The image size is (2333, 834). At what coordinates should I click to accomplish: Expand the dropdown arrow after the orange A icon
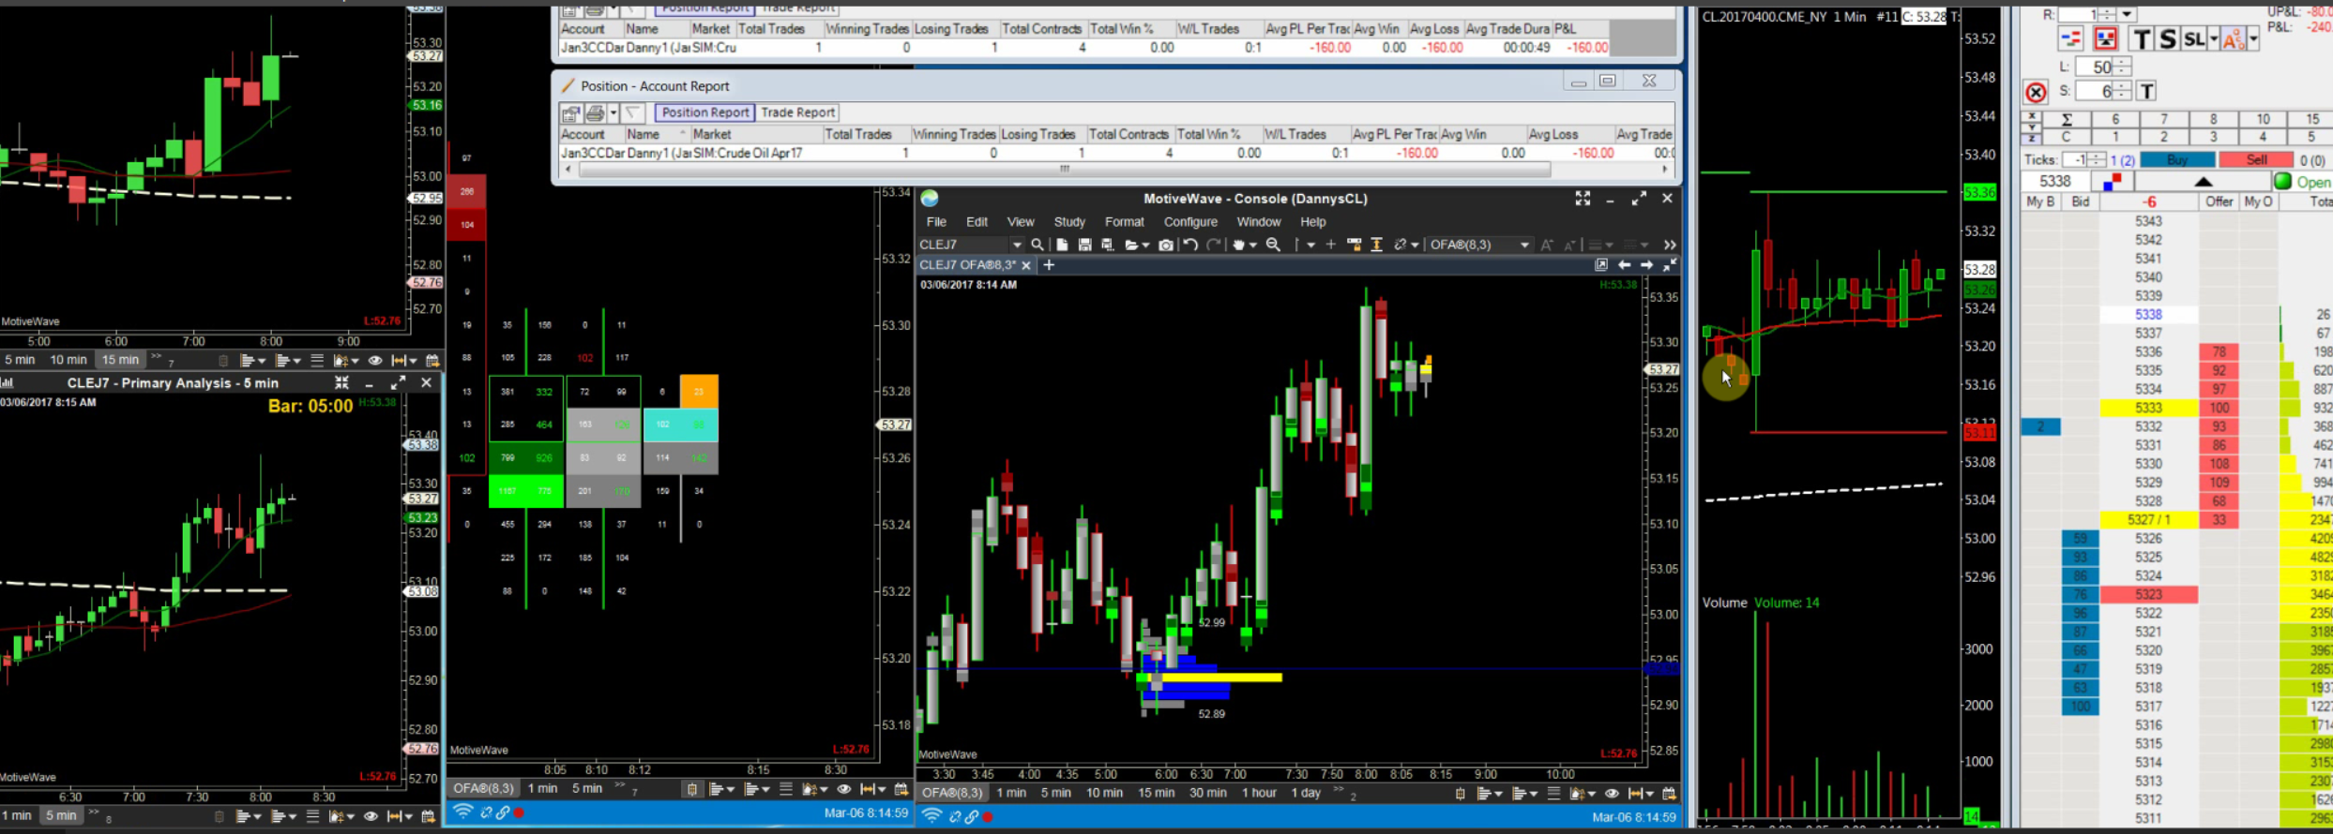coord(2252,39)
